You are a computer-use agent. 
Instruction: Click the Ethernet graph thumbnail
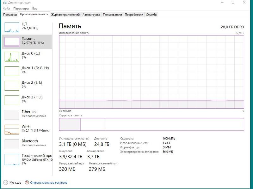tap(12, 115)
